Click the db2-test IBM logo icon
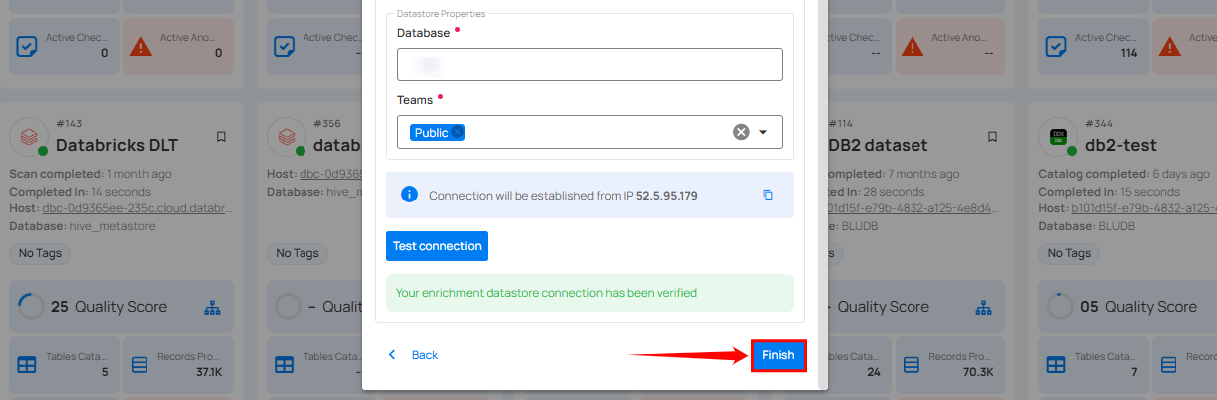The width and height of the screenshot is (1217, 400). tap(1058, 135)
